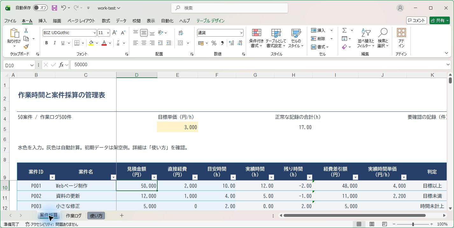Click the コメント button
This screenshot has width=454, height=228.
point(416,20)
